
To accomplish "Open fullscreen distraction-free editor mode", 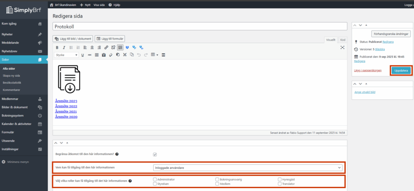I will (x=342, y=48).
